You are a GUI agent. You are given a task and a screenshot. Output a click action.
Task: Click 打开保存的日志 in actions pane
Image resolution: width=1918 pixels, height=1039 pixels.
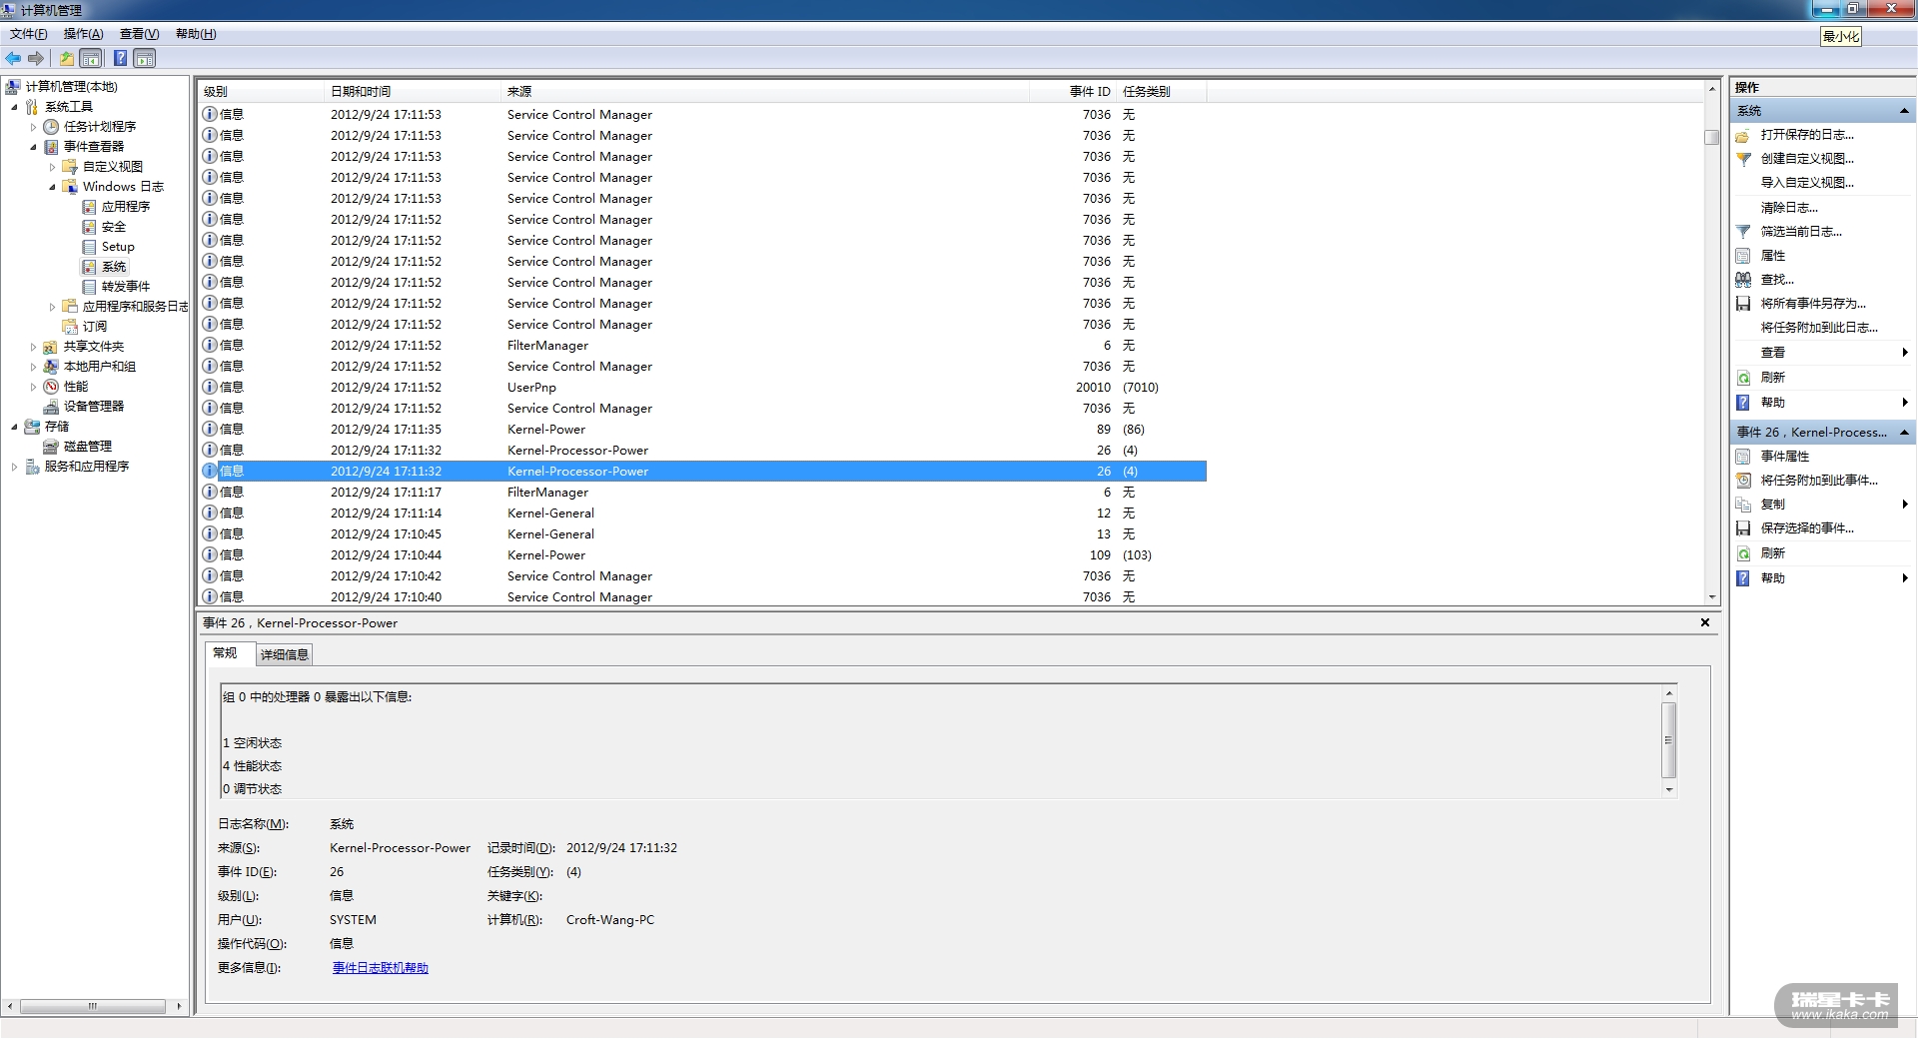coord(1807,135)
